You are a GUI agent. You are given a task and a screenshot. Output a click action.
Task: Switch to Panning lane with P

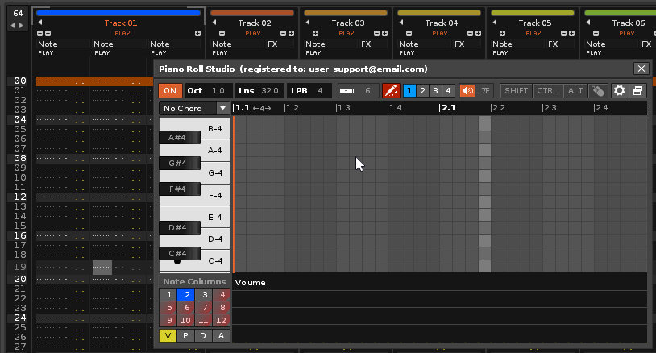(185, 336)
